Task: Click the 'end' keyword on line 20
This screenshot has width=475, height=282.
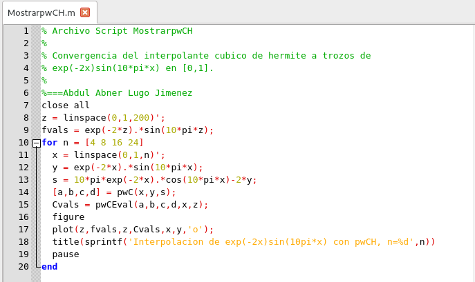Action: coord(50,266)
